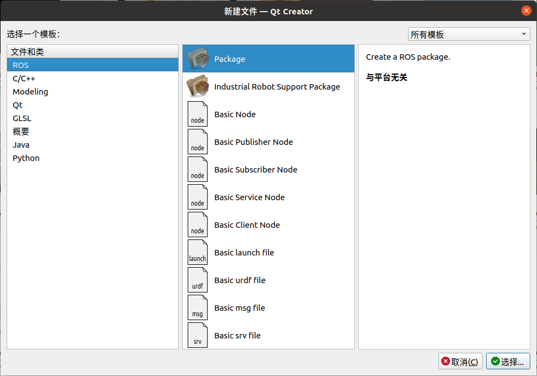537x376 pixels.
Task: Click the Basic Subscriber Node file icon
Action: click(x=198, y=169)
